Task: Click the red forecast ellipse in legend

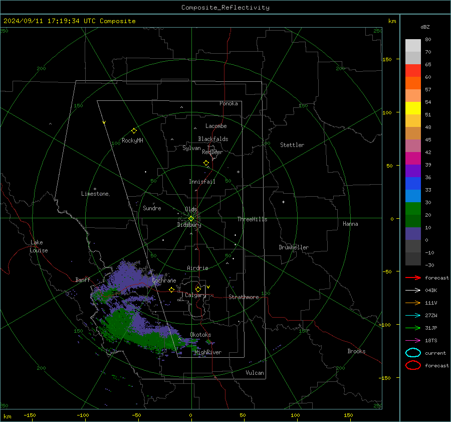Action: [413, 365]
